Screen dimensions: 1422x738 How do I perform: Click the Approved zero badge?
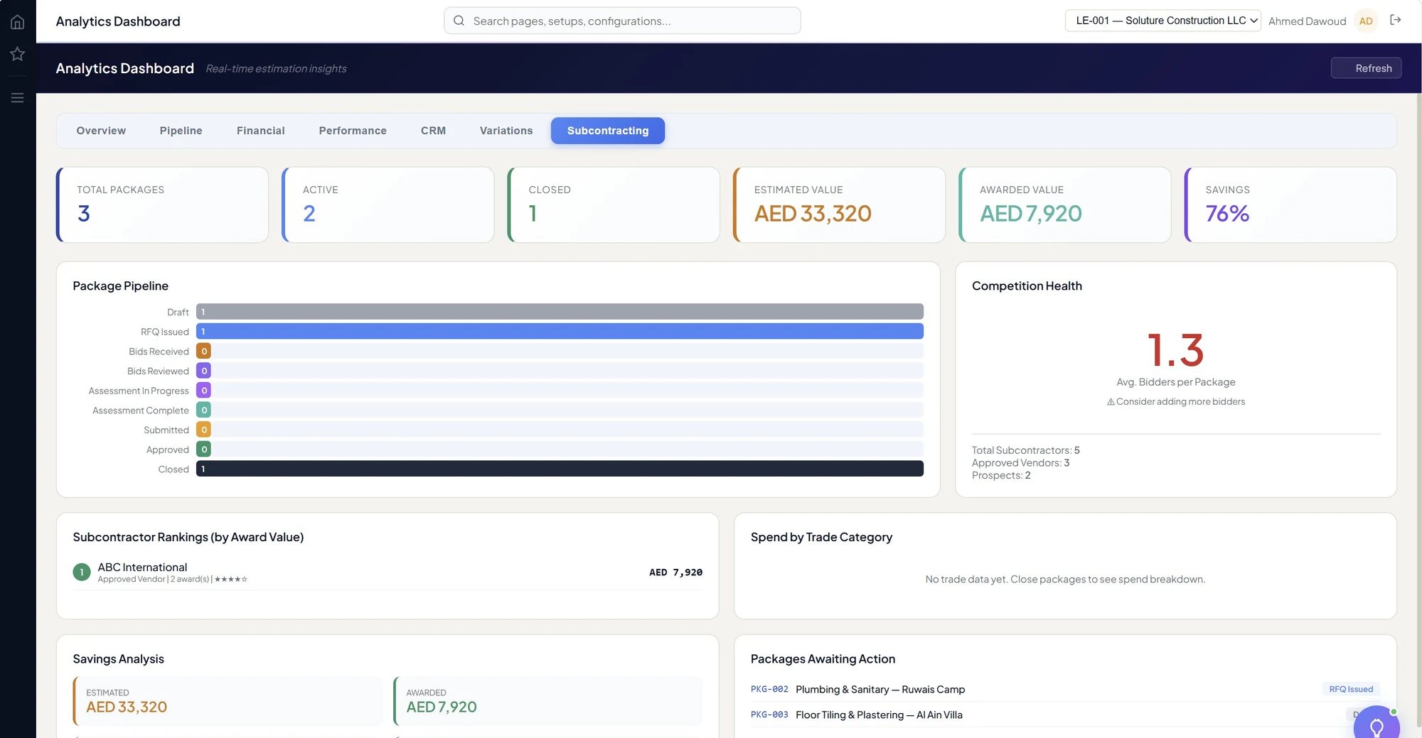coord(204,450)
